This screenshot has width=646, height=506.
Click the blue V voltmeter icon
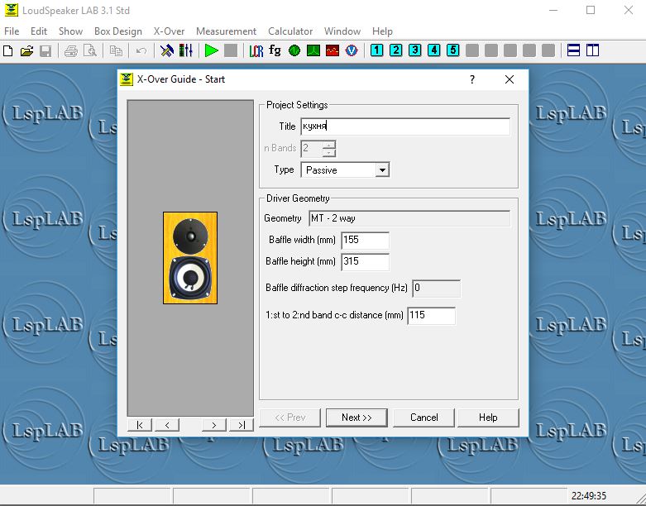[352, 50]
